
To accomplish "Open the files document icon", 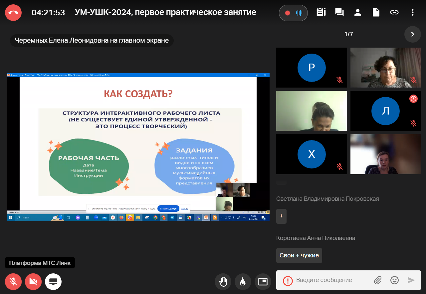I will (x=376, y=13).
